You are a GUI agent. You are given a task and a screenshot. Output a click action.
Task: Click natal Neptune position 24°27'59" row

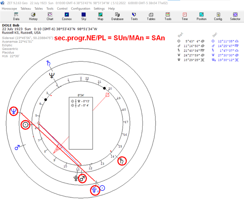tap(191, 55)
